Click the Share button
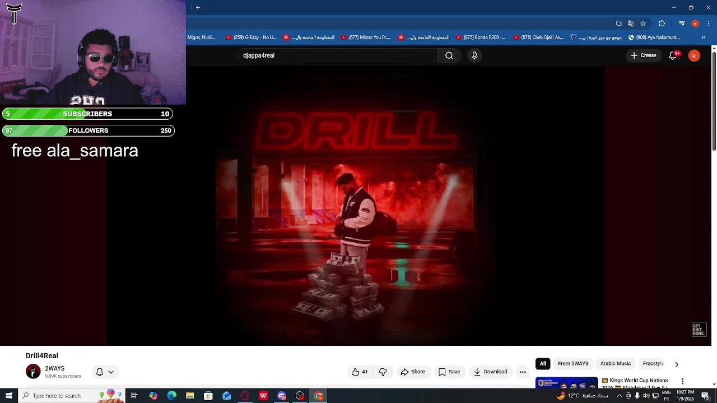 click(x=412, y=372)
